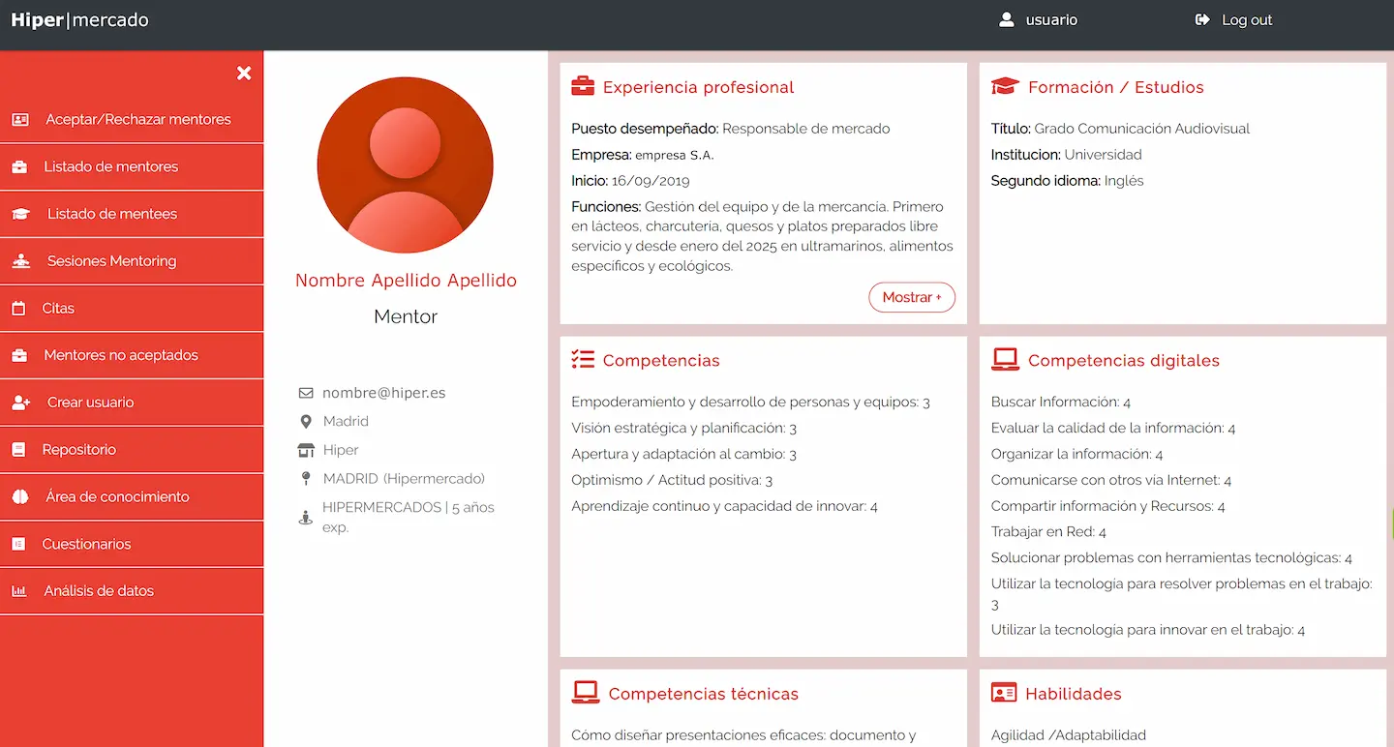Click the calendar icon beside Citas

[x=18, y=309]
